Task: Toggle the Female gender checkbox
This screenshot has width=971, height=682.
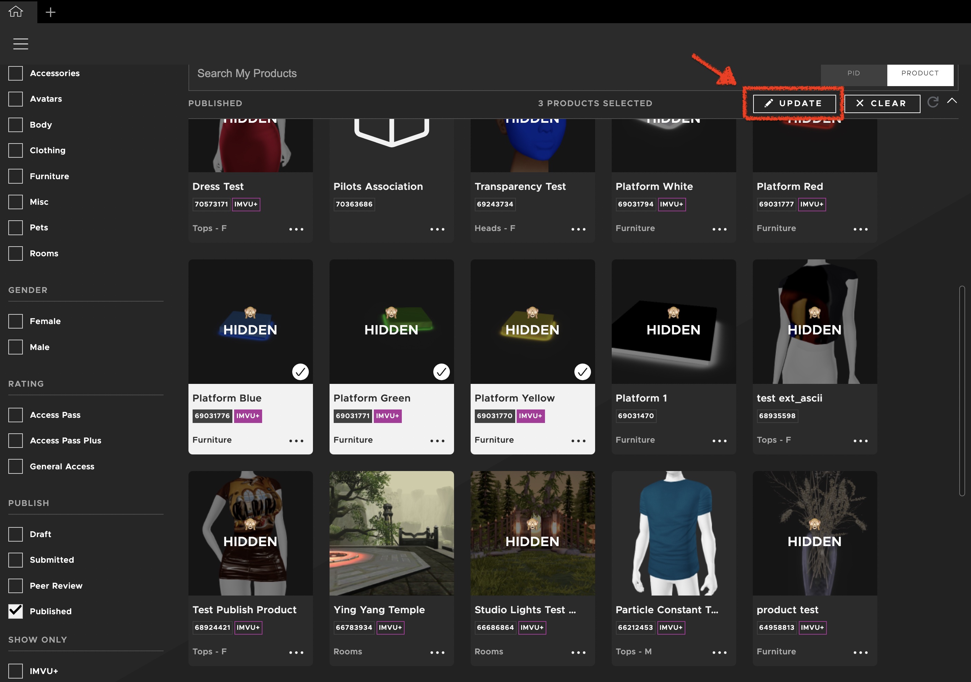Action: coord(16,321)
